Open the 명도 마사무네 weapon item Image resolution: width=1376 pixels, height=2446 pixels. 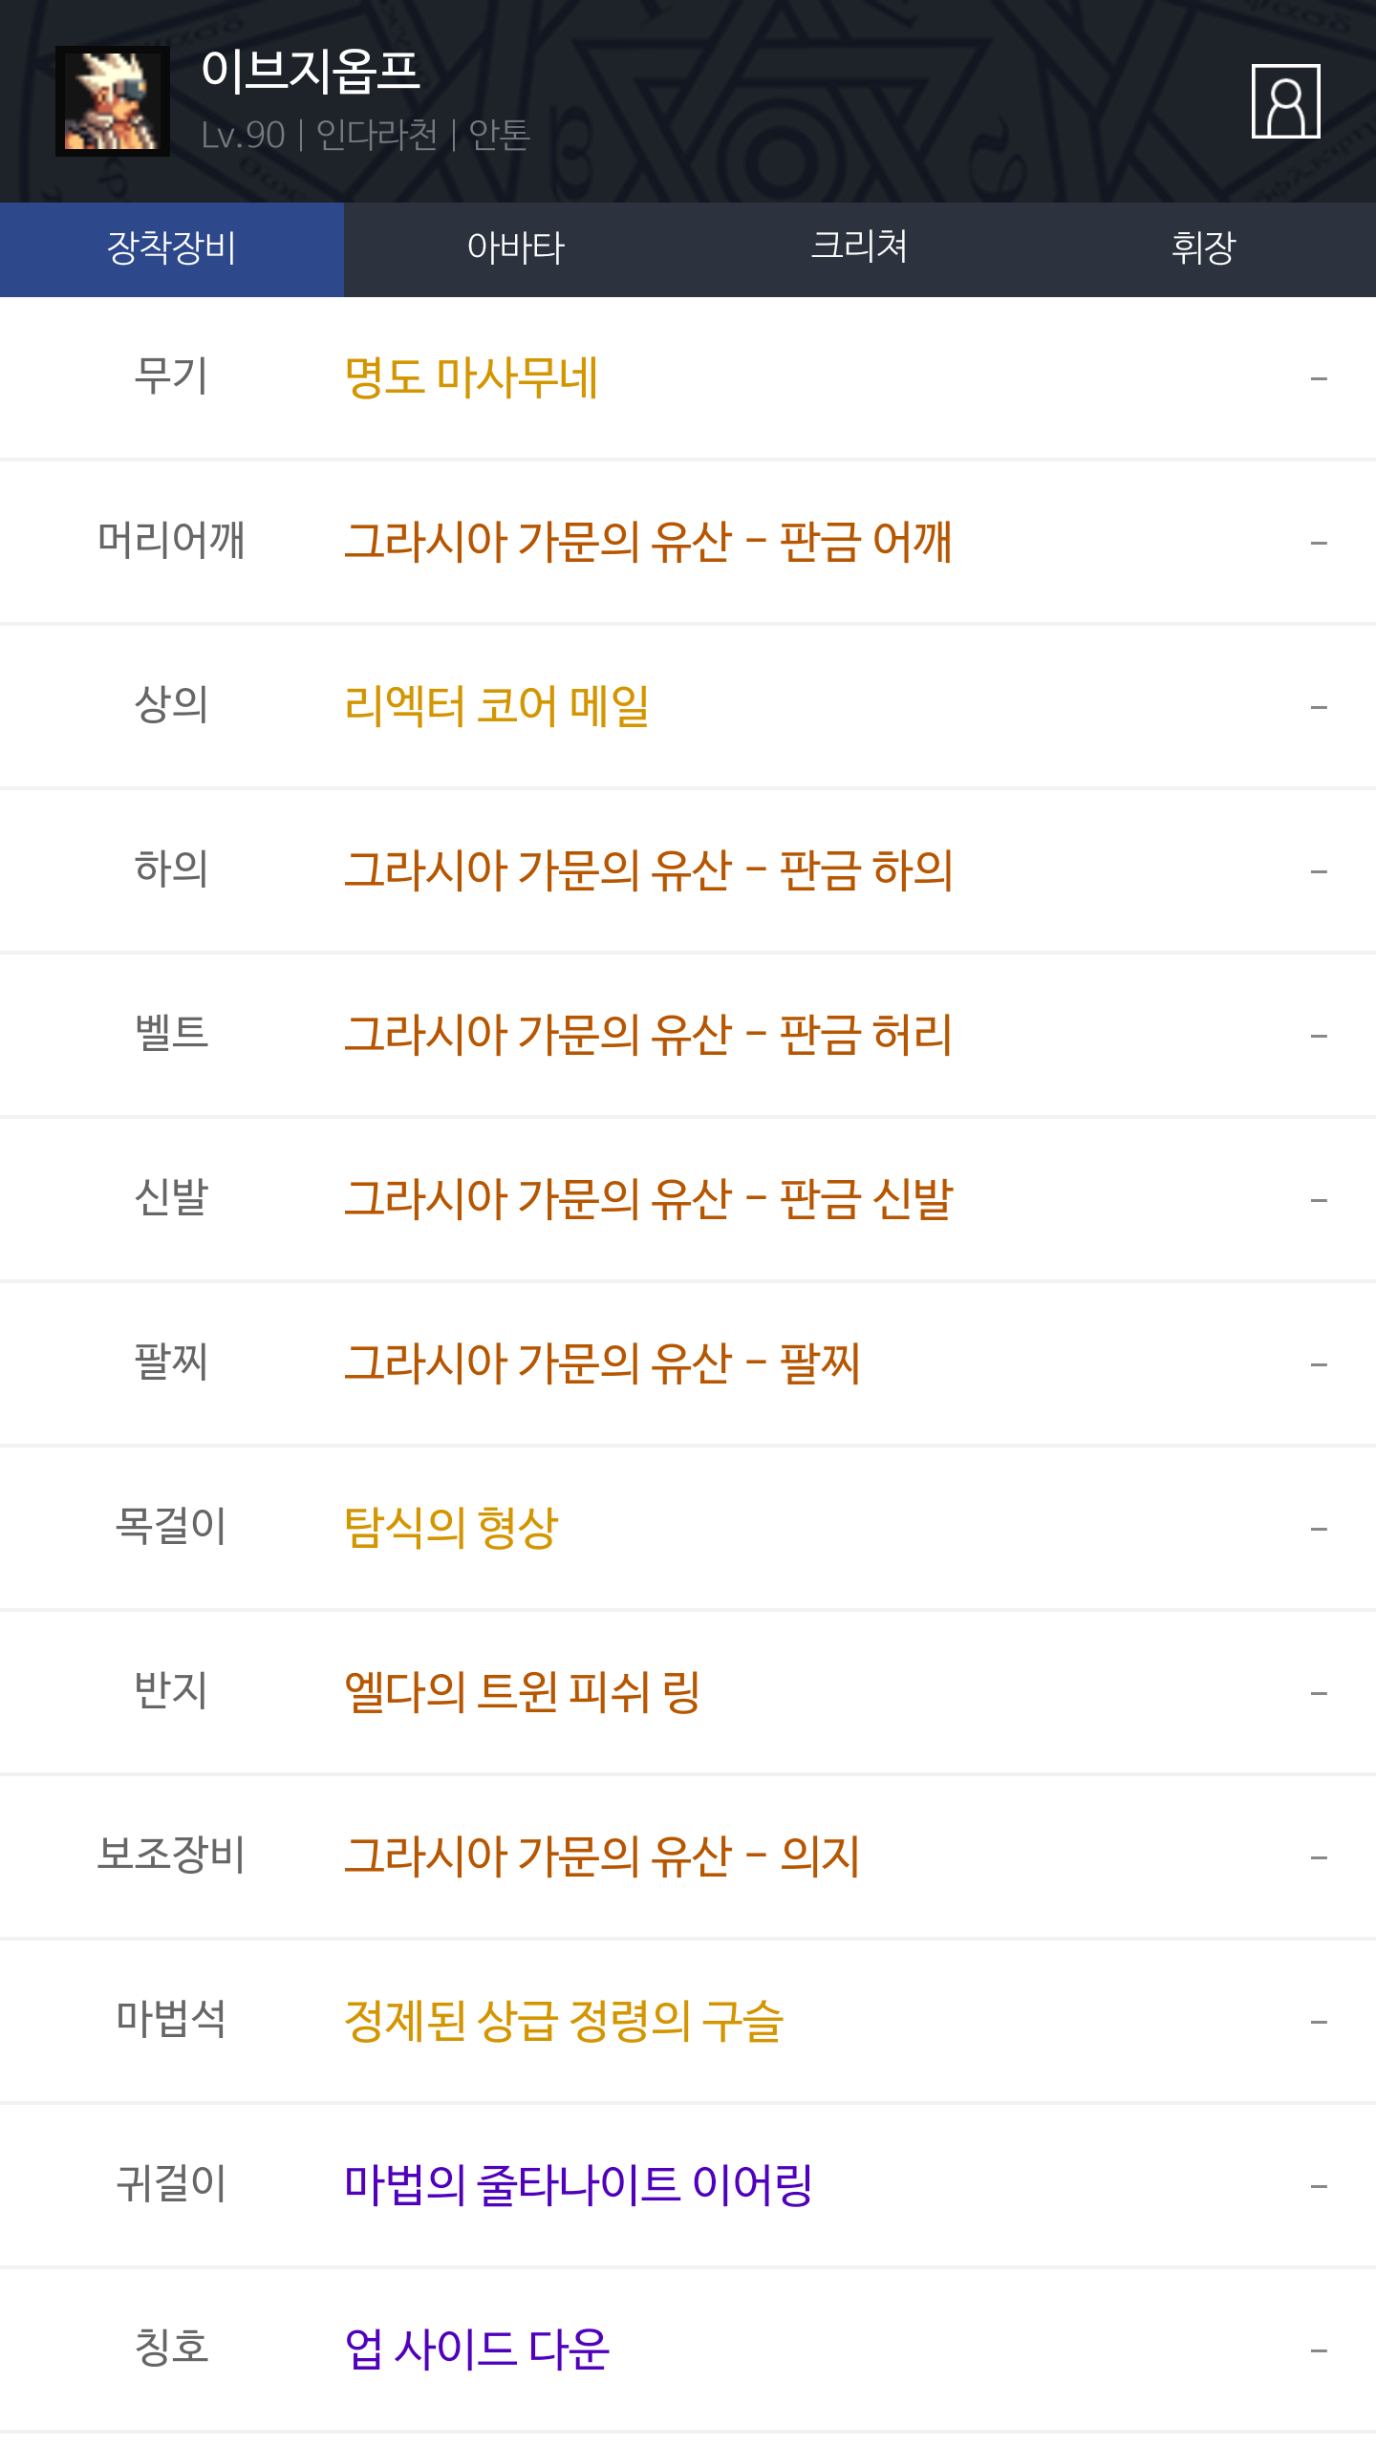tap(471, 378)
